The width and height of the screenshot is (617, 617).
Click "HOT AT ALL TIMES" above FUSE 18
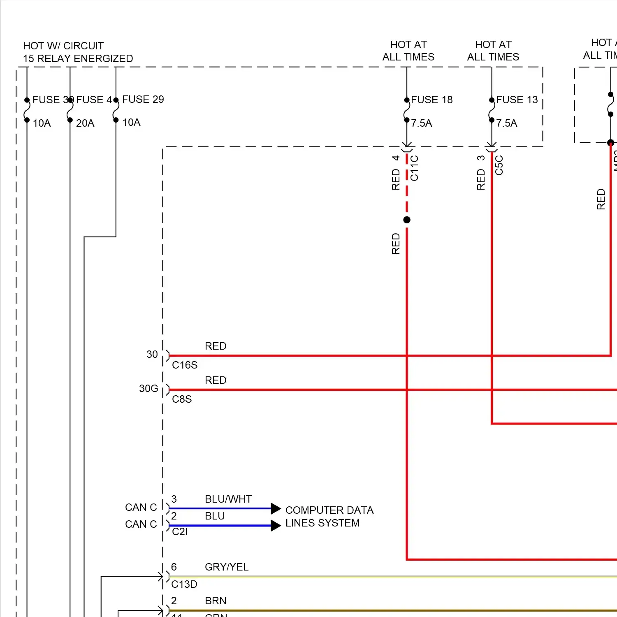click(408, 51)
